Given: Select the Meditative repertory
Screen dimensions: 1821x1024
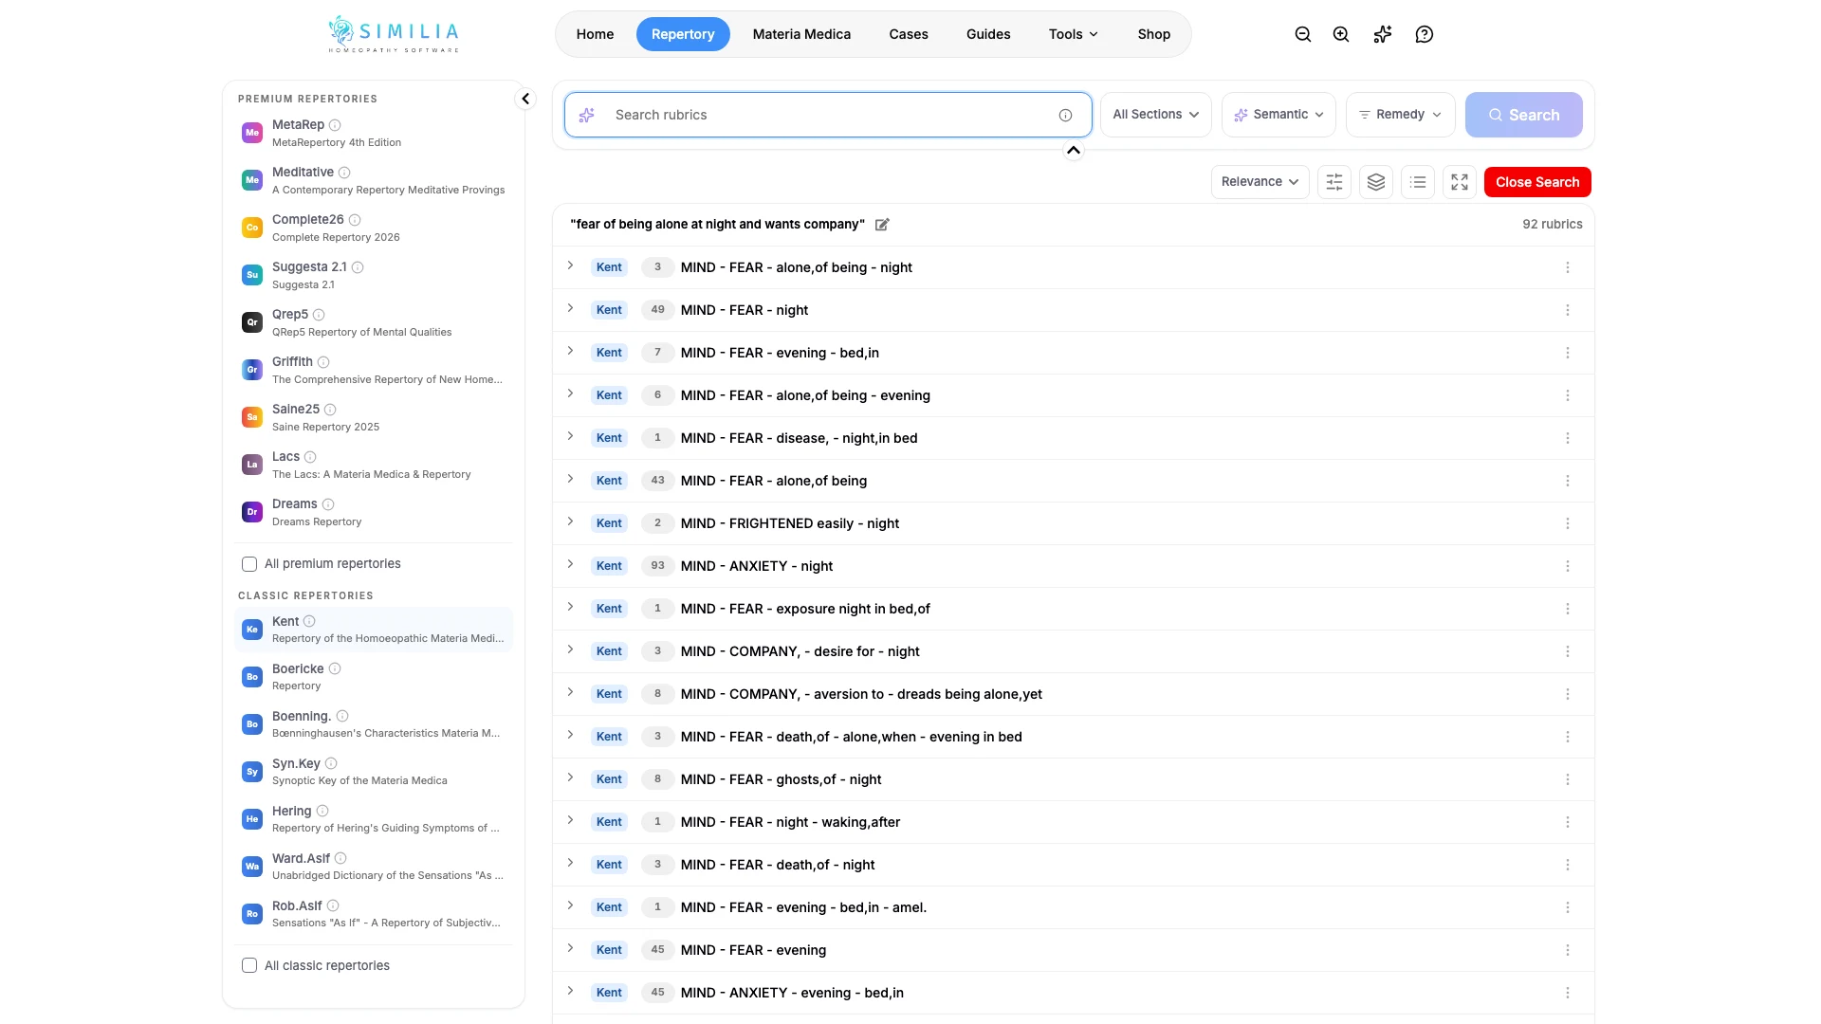Looking at the screenshot, I should point(374,180).
